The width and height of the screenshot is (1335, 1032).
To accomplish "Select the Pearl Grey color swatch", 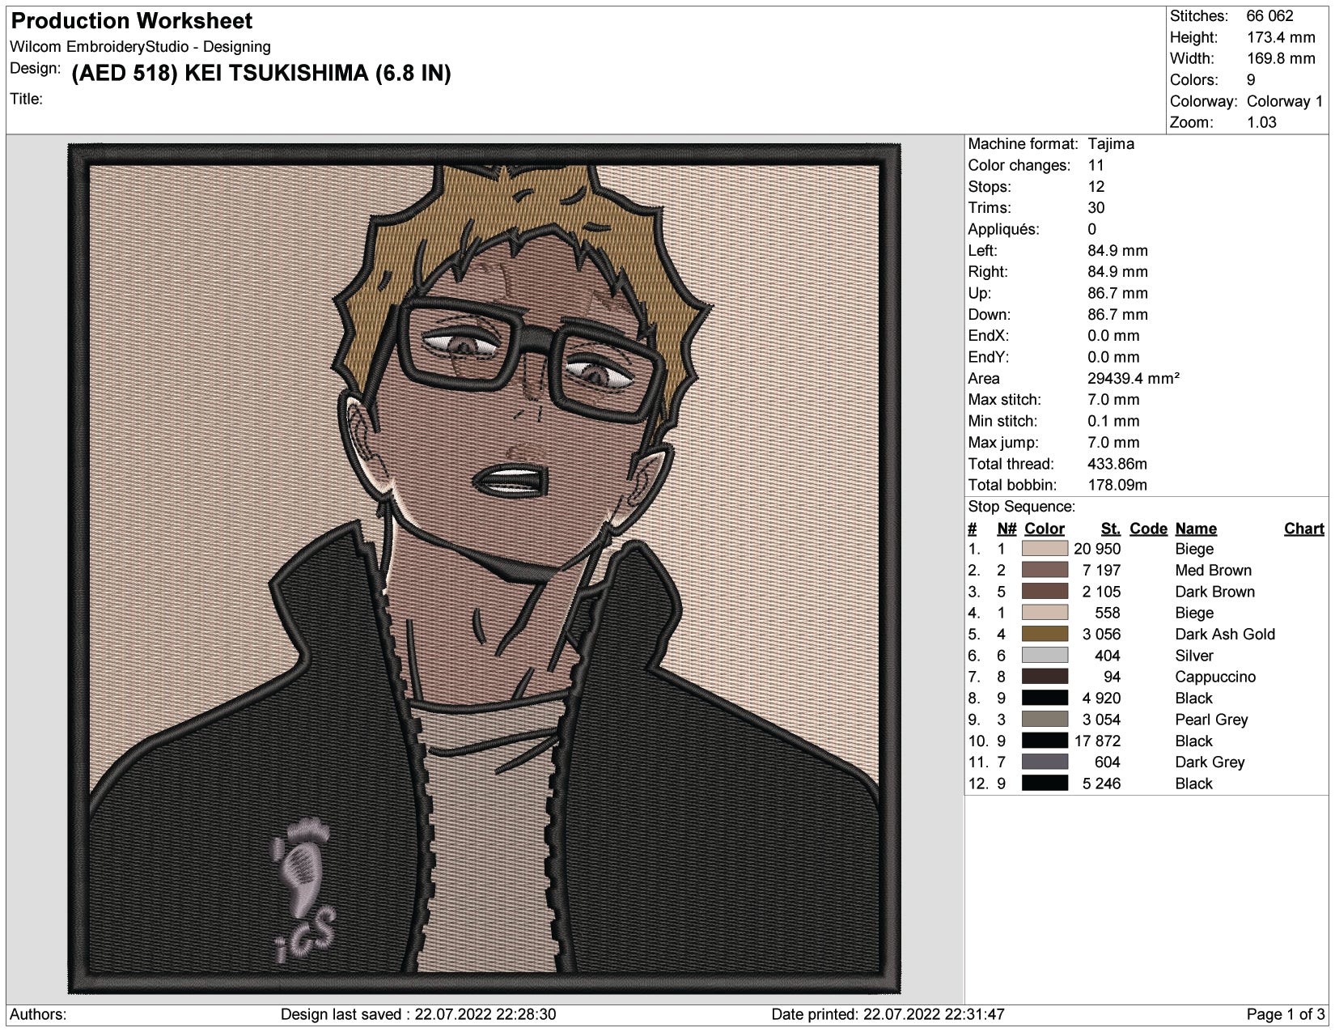I will tap(1044, 720).
